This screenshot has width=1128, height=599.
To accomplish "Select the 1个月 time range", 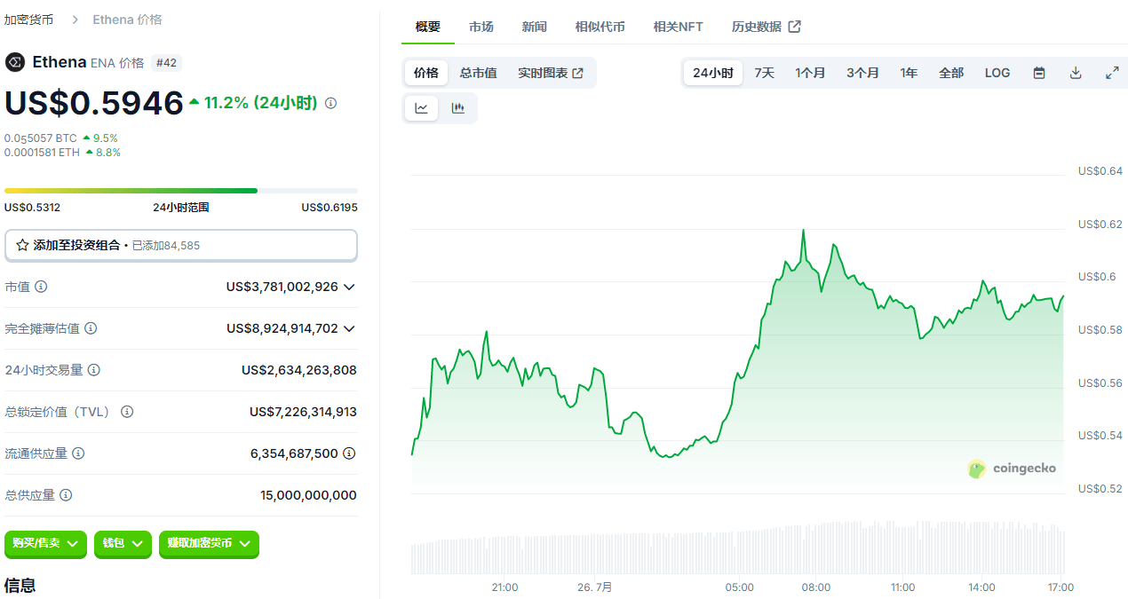I will (x=810, y=73).
